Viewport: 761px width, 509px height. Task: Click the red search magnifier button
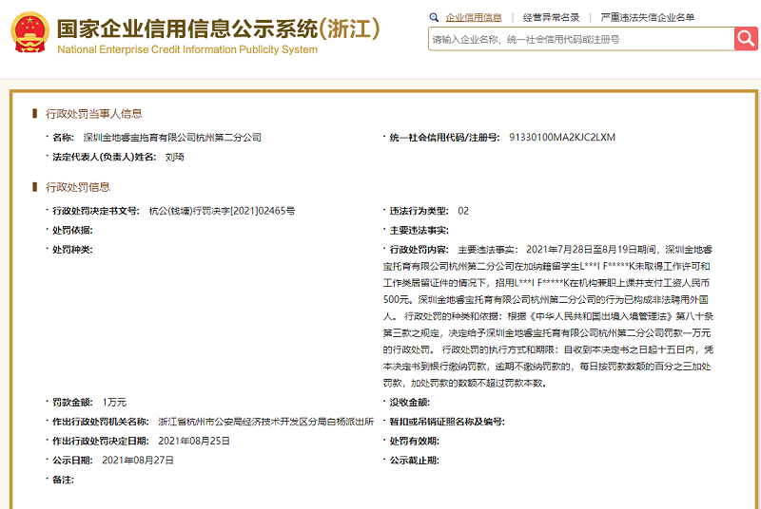[746, 39]
